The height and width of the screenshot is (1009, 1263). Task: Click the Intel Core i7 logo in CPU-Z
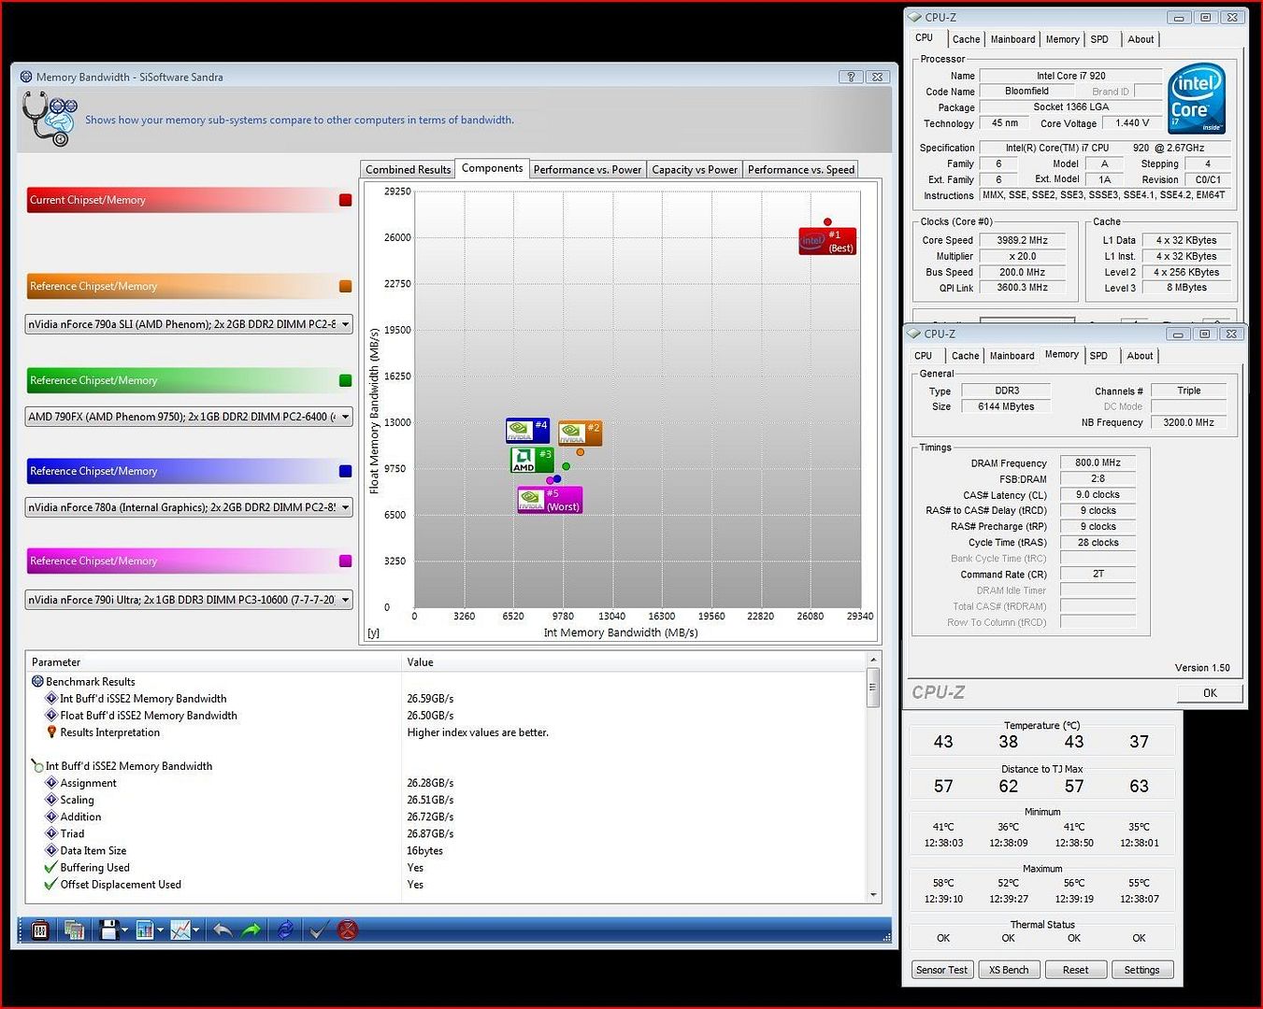(1196, 99)
